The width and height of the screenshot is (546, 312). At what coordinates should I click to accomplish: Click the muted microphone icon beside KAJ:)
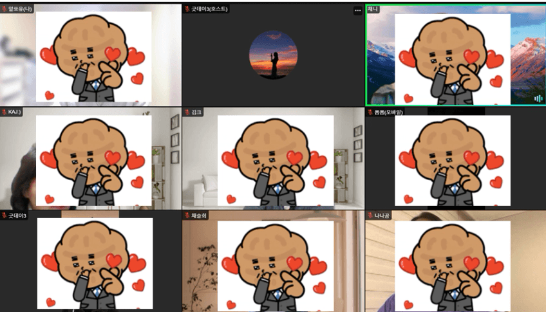click(4, 112)
